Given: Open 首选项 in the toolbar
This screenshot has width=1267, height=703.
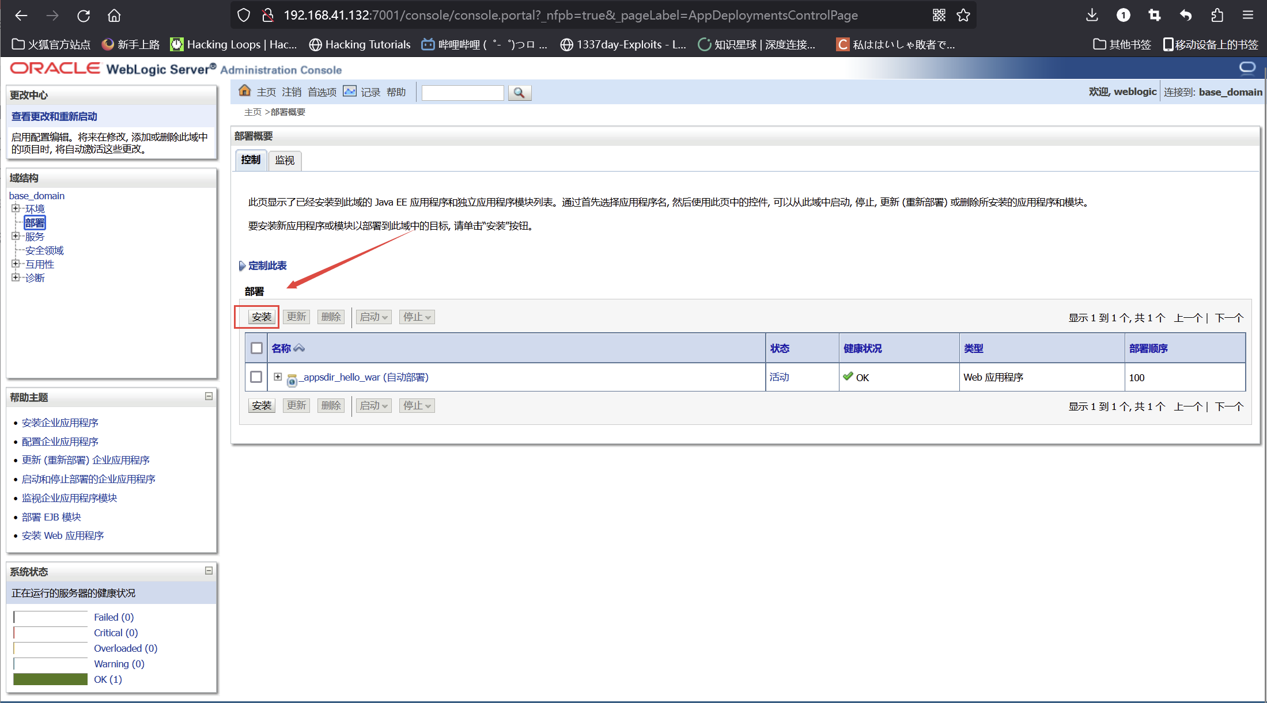Looking at the screenshot, I should click(322, 92).
